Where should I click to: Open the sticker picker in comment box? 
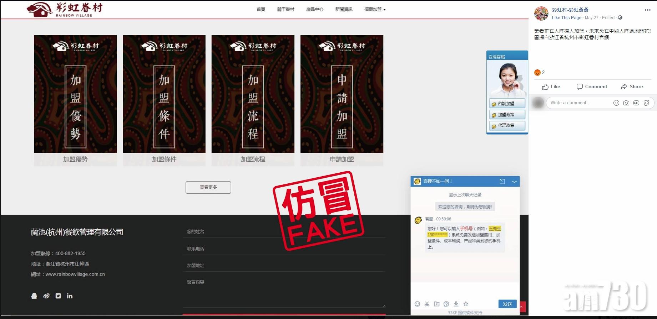pos(646,103)
